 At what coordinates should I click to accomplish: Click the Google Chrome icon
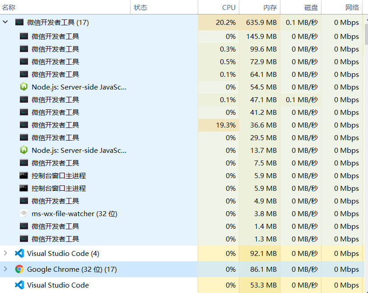coord(19,269)
